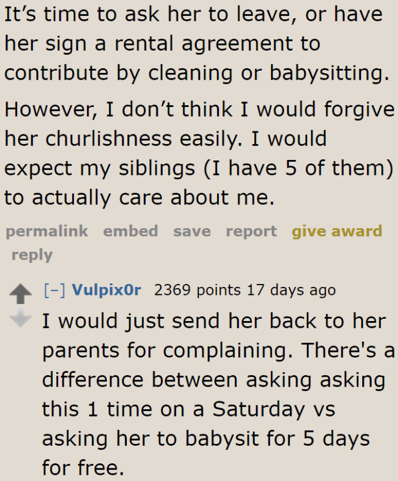Report the comment to moderators
The width and height of the screenshot is (398, 481).
pos(251,231)
